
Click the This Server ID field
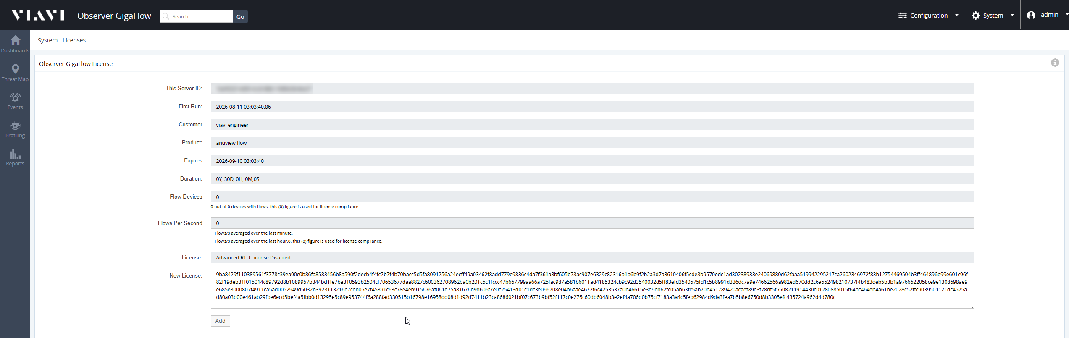pyautogui.click(x=592, y=88)
